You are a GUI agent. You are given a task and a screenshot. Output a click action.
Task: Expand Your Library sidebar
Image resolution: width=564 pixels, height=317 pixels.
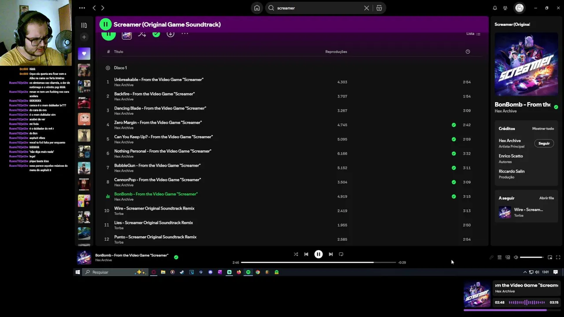coord(84,25)
